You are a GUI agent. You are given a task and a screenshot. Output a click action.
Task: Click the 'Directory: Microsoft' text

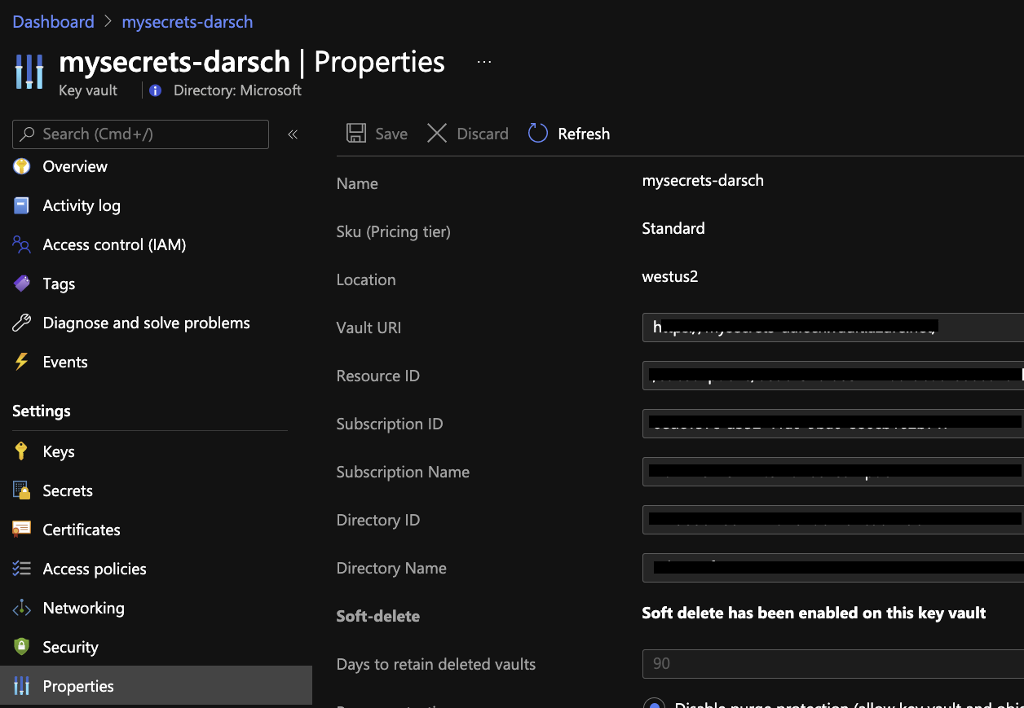click(237, 90)
